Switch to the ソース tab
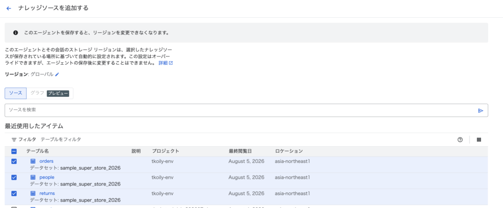Viewport: 503px width, 208px height. [16, 93]
